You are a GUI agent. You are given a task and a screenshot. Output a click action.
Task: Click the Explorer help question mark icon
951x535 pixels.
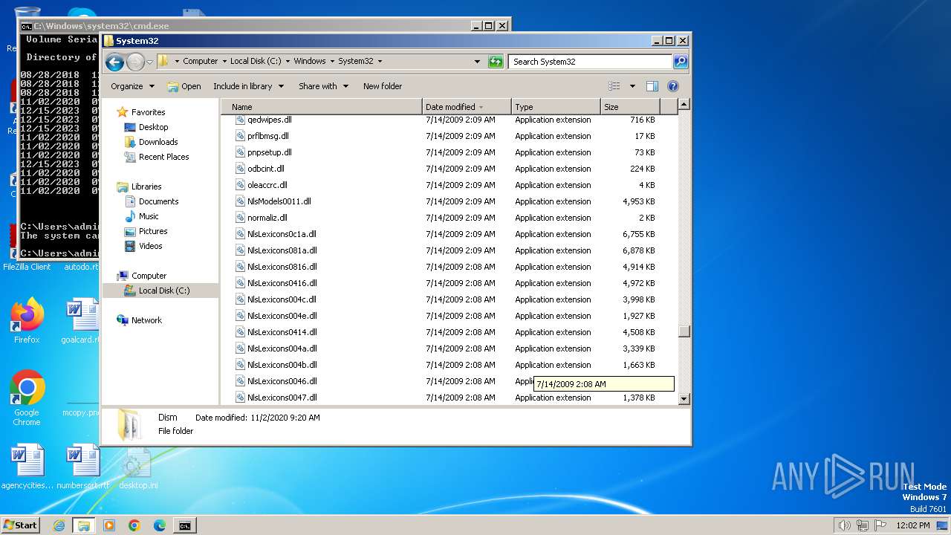673,86
